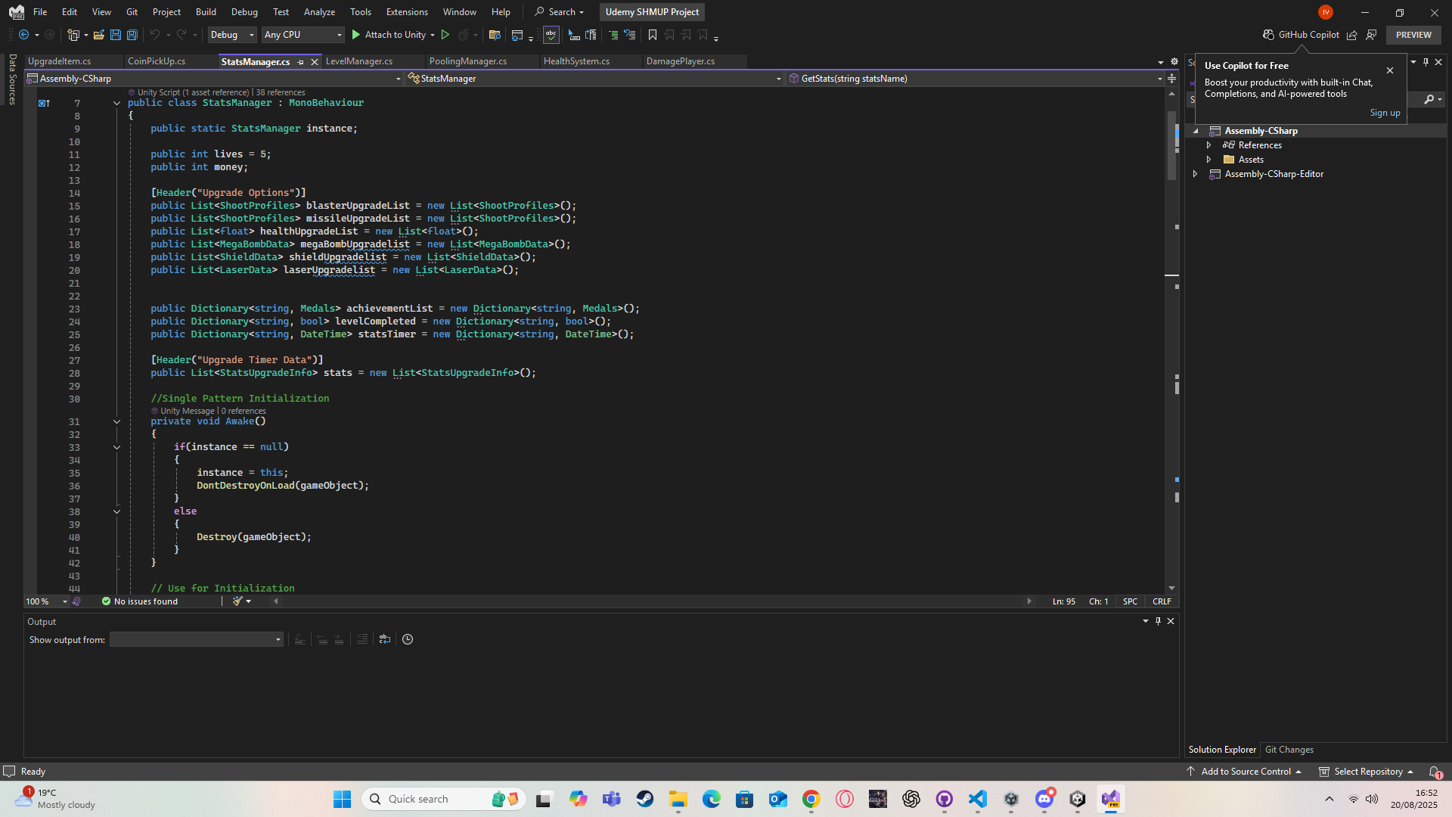Click Select Repository in the status bar

(1367, 772)
